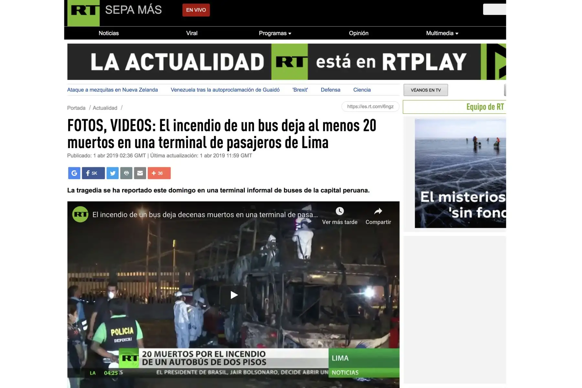
Task: Share the article on Twitter
Action: point(113,173)
